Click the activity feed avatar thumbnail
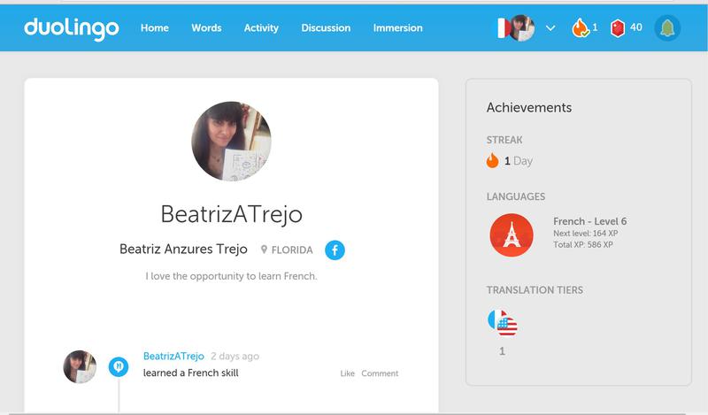This screenshot has width=708, height=415. pos(80,366)
